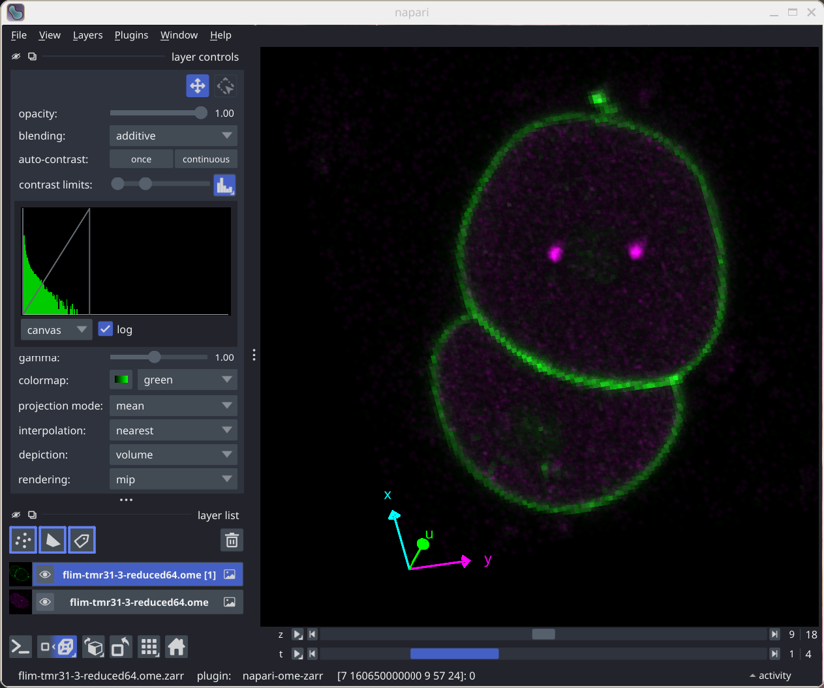The image size is (824, 688).
Task: Click the t current frame value 1
Action: click(791, 653)
